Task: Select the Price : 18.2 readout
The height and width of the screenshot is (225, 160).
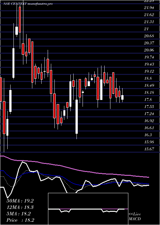Action: (20, 220)
